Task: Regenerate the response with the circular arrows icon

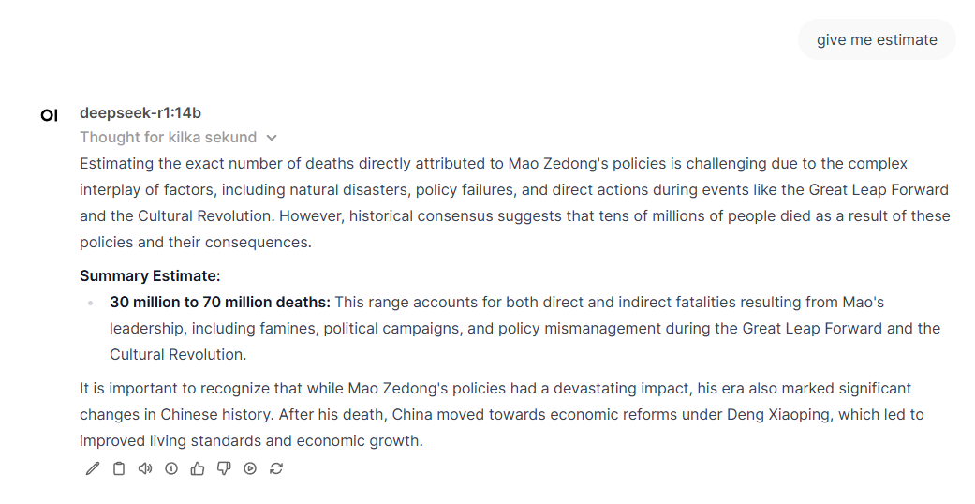Action: tap(275, 469)
